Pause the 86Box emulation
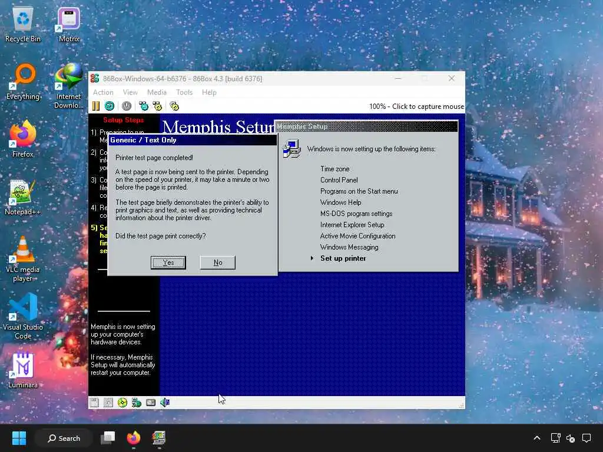This screenshot has height=452, width=603. click(96, 106)
